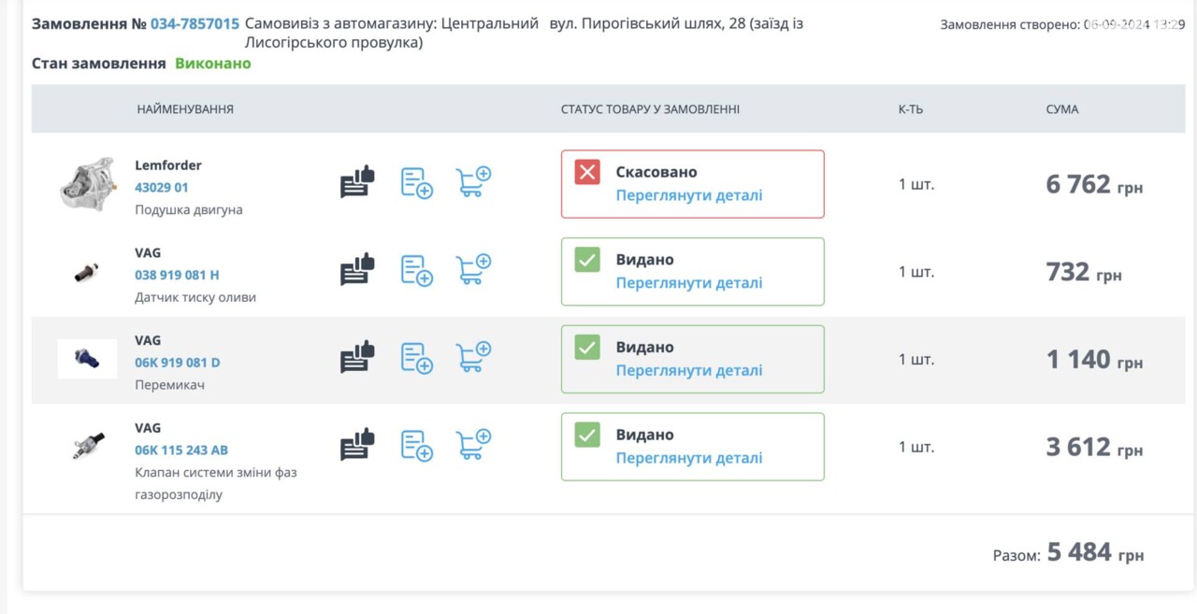
Task: Open order number 034-7857015 link
Action: point(195,23)
